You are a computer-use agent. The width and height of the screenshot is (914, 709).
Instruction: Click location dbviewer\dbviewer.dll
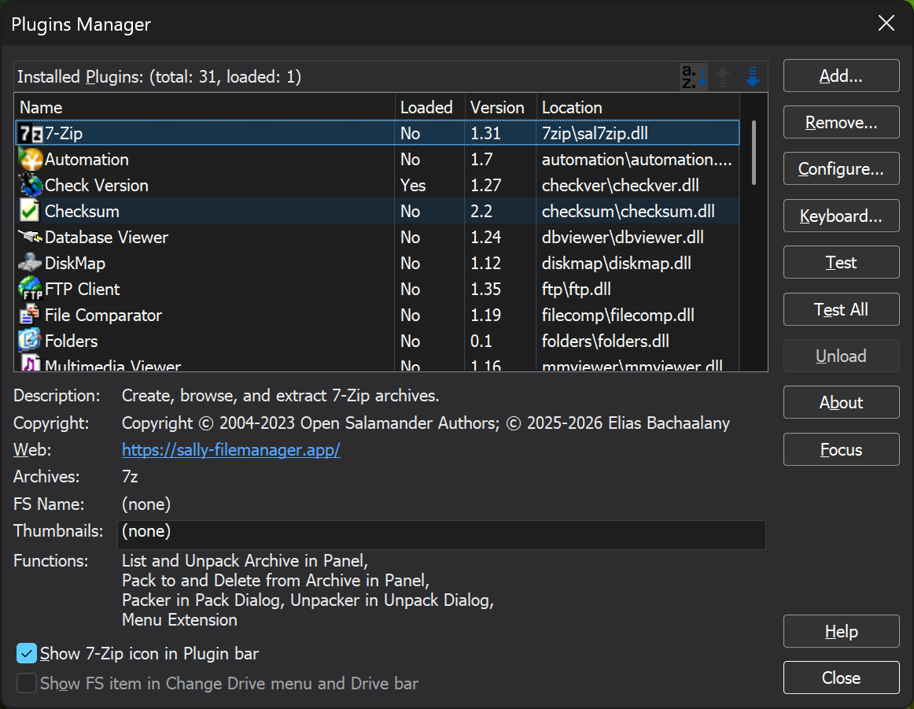tap(622, 238)
